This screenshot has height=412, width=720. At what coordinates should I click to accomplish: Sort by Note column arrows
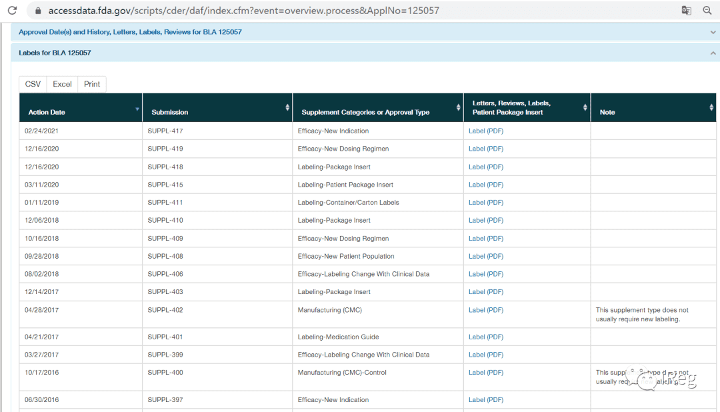(711, 107)
